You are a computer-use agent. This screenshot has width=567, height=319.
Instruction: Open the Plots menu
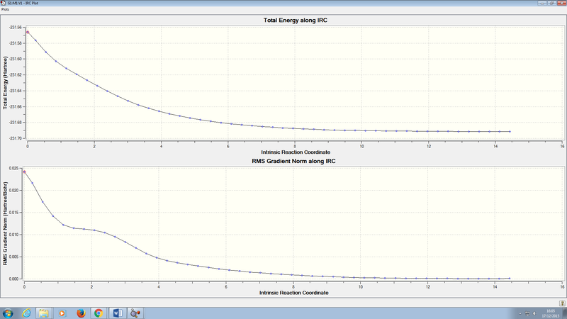click(6, 9)
